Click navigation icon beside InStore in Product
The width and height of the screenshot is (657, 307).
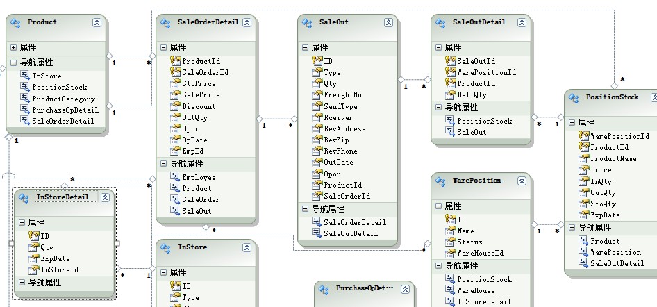click(x=25, y=76)
